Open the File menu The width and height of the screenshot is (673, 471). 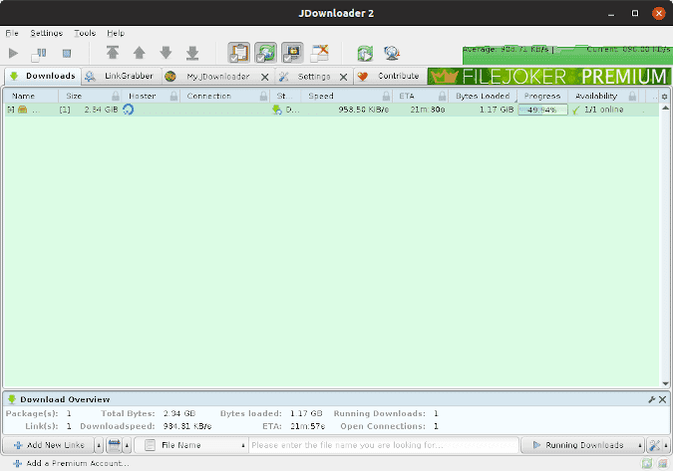(x=12, y=33)
